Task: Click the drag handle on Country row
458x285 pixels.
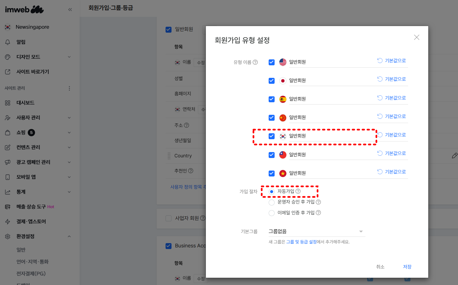Action: coord(169,156)
